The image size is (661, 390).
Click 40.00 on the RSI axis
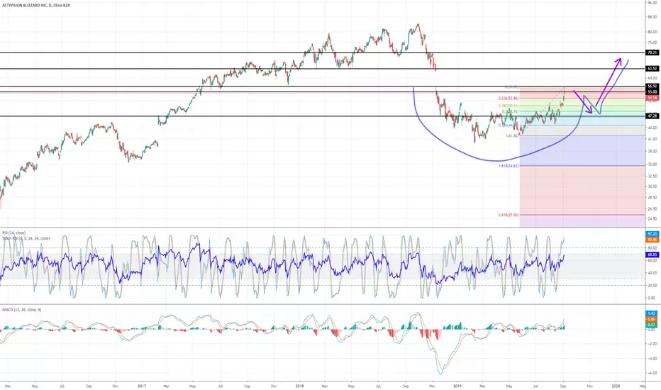[652, 273]
